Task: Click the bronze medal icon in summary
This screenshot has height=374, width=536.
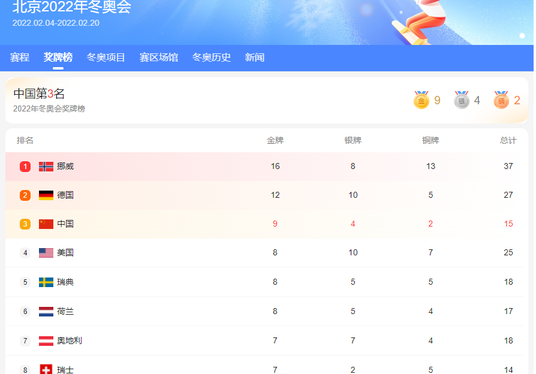Action: 501,100
